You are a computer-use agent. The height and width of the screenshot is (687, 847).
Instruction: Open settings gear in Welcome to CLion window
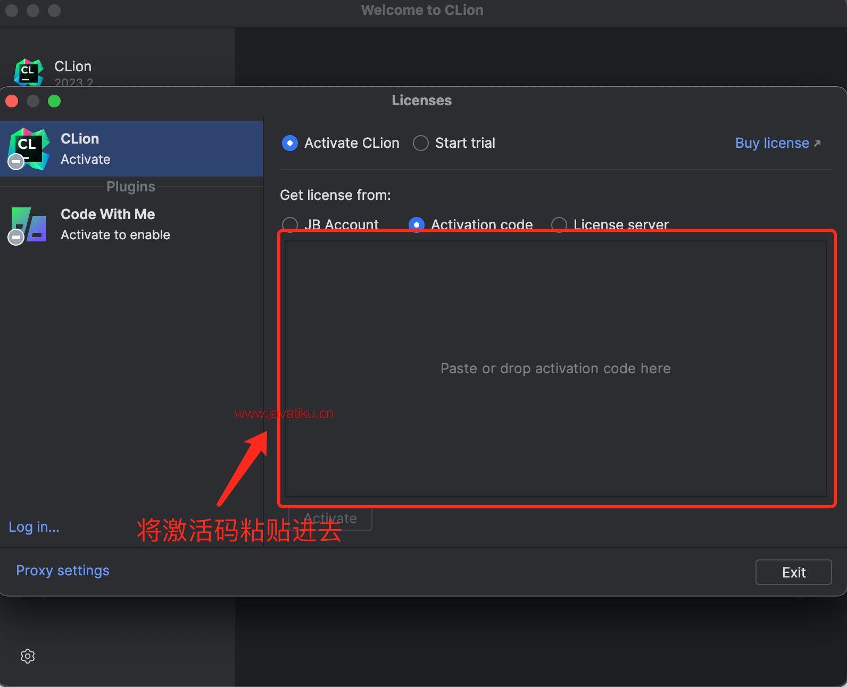click(x=28, y=656)
